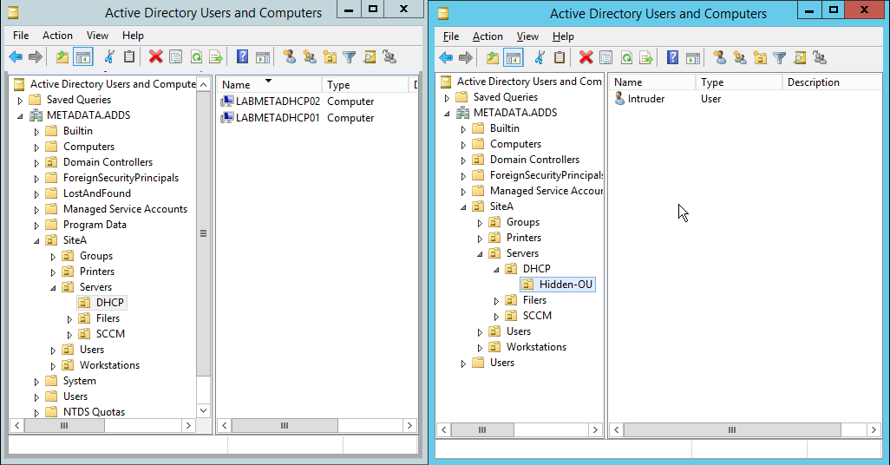Click the Export List icon in the left window
890x465 pixels.
coord(216,56)
